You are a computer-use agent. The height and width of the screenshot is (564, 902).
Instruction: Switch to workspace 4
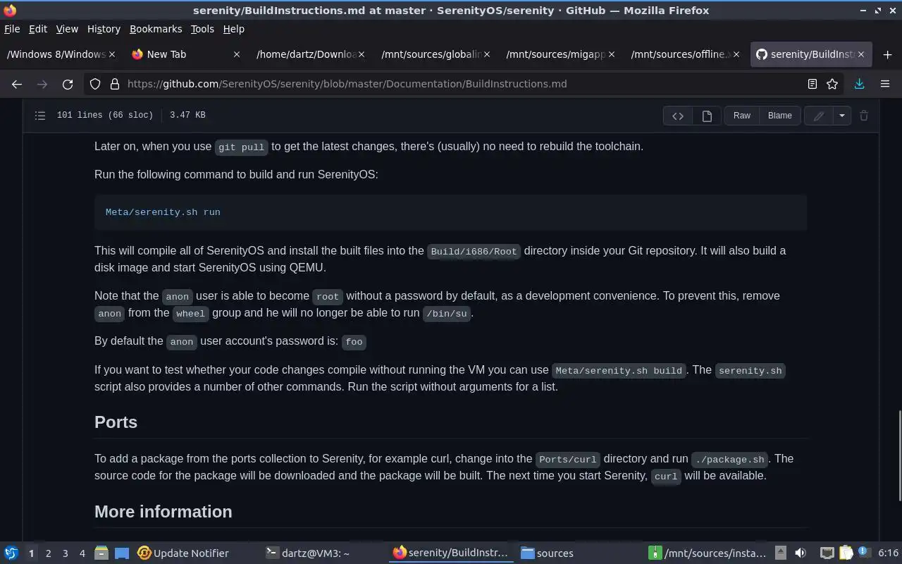82,553
